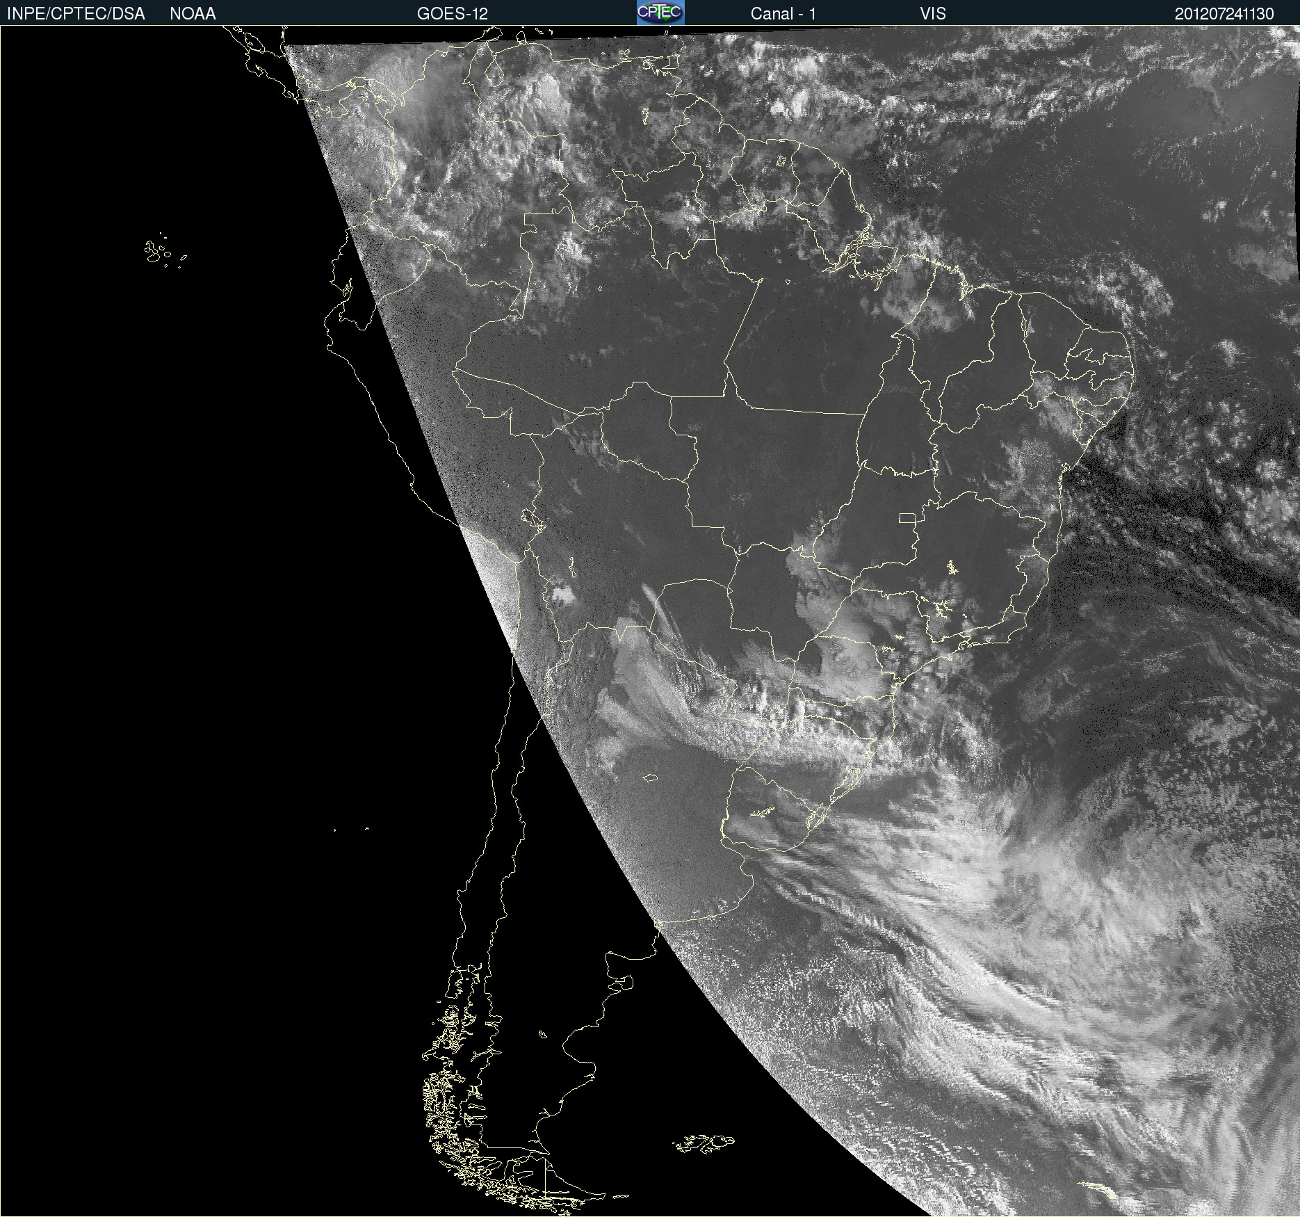Select the INPE/CPTEC/DSA header text

coord(76,14)
